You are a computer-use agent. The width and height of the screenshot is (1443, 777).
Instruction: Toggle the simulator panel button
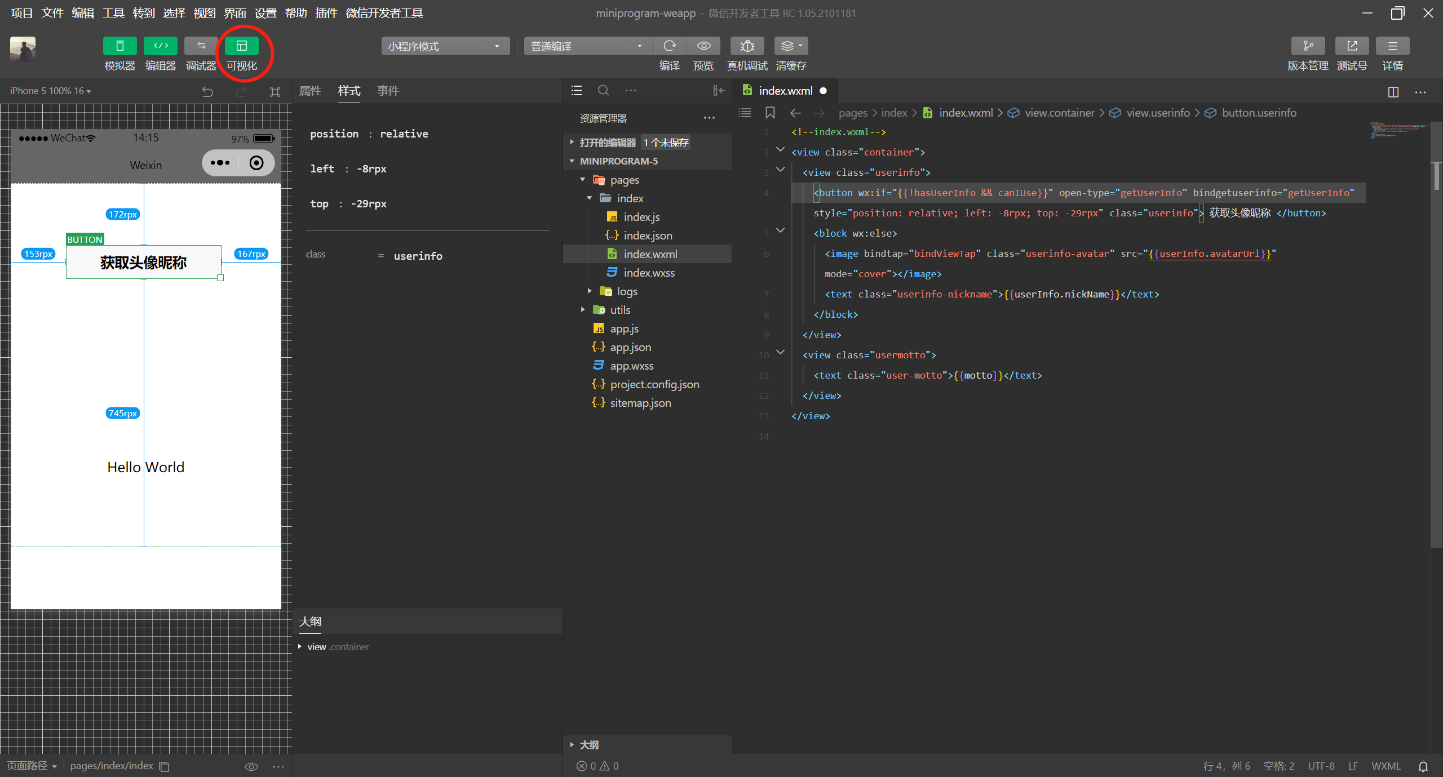[x=119, y=46]
